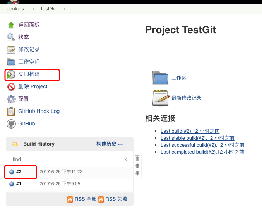Click the Build History panel title
Viewport: 262px width, 215px height.
[x=39, y=144]
